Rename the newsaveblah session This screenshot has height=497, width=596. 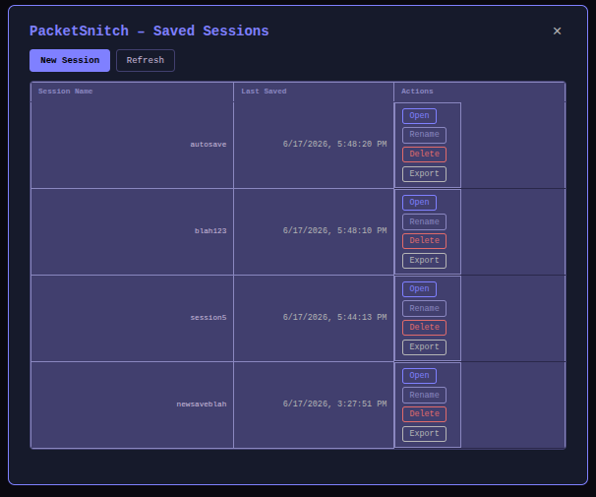point(424,396)
